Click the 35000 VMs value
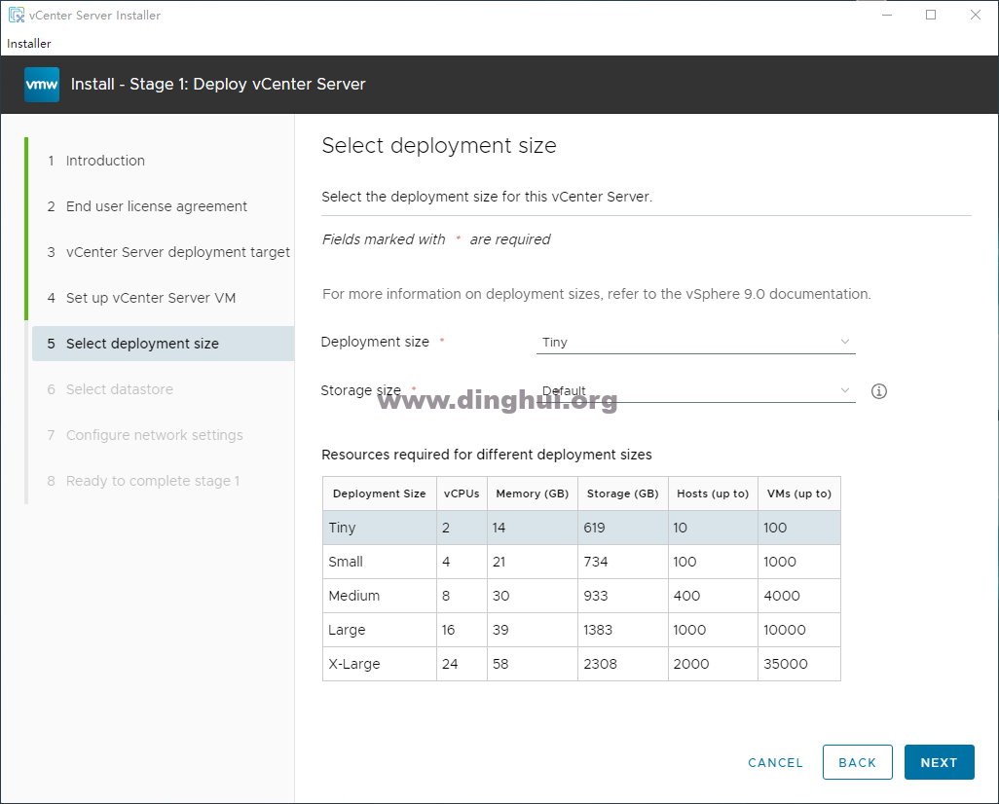999x804 pixels. pos(786,664)
